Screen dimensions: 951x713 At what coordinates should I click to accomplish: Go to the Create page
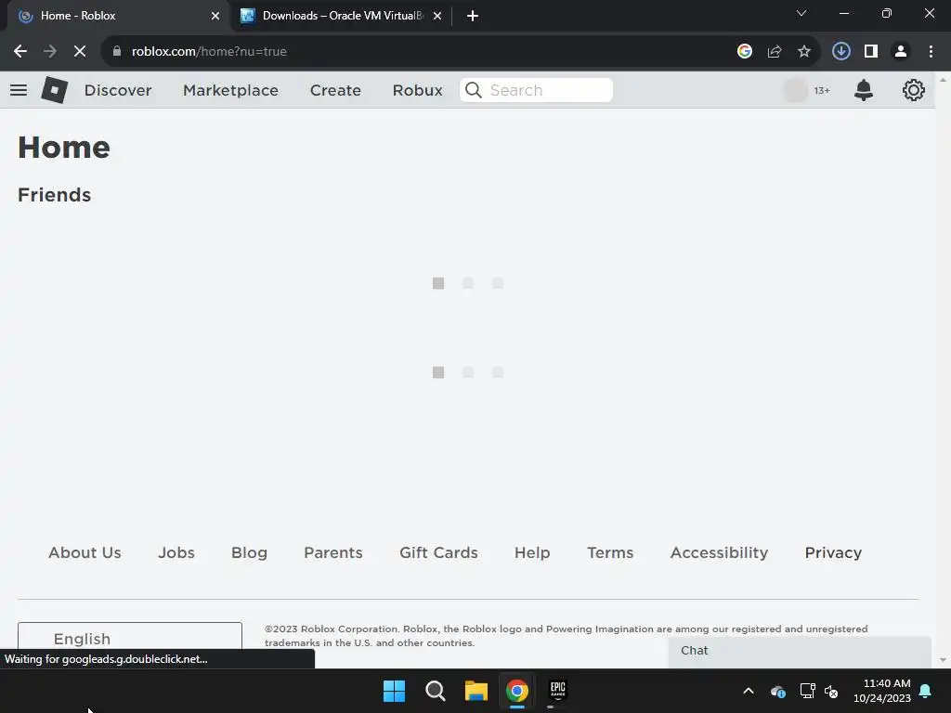(x=335, y=90)
